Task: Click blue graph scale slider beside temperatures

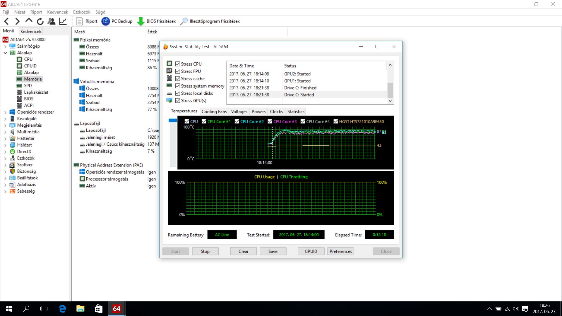Action: 173,120
